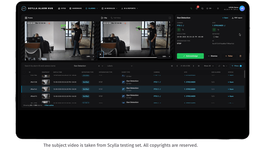265x151 pixels.
Task: Open the notifications bell
Action: tap(197, 8)
